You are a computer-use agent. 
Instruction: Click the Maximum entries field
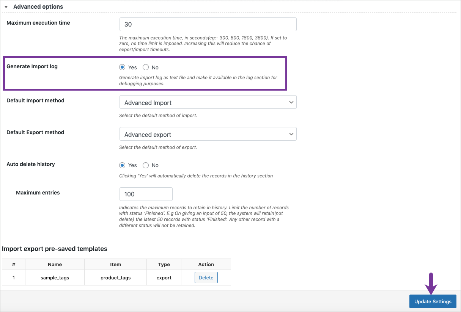(x=146, y=194)
